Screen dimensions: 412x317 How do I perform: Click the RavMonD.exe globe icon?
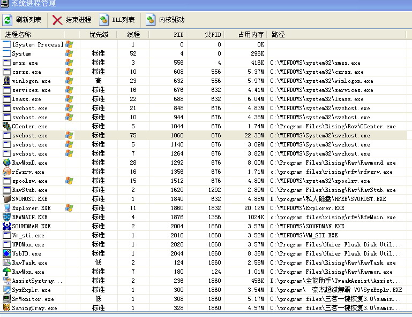pyautogui.click(x=6, y=163)
